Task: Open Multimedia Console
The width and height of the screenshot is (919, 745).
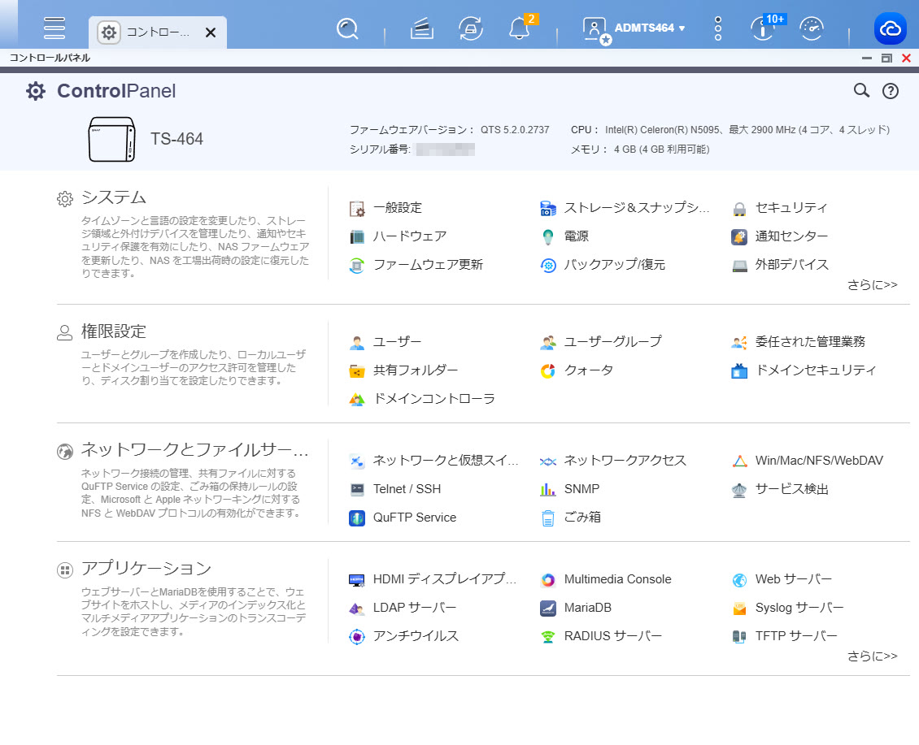Action: click(606, 580)
